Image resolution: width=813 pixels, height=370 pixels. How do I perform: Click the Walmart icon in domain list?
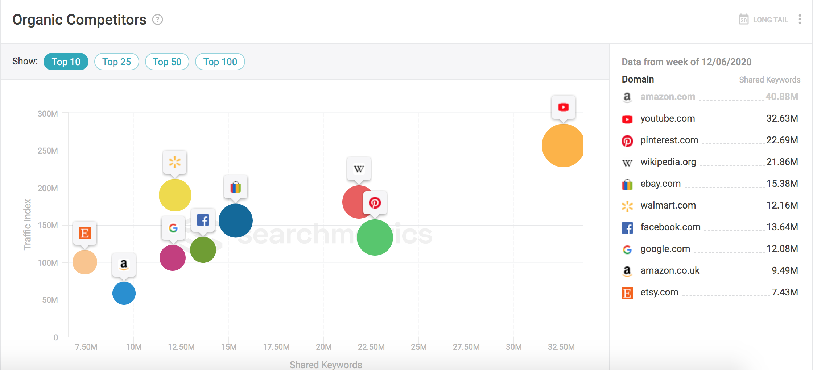tap(627, 206)
